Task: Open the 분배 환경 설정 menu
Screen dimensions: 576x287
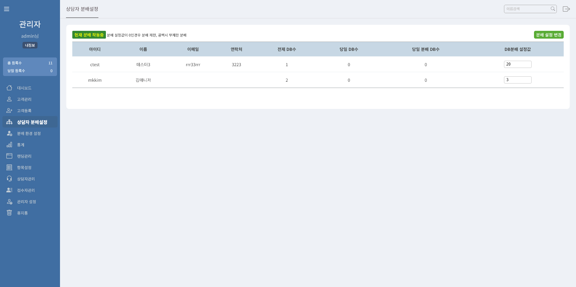Action: coord(29,133)
